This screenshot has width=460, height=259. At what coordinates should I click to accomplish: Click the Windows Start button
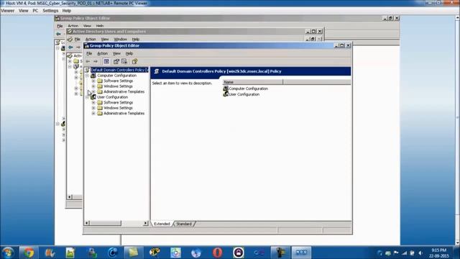pos(8,253)
